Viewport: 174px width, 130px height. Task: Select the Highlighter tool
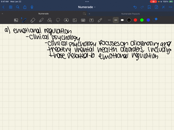(x=41, y=20)
